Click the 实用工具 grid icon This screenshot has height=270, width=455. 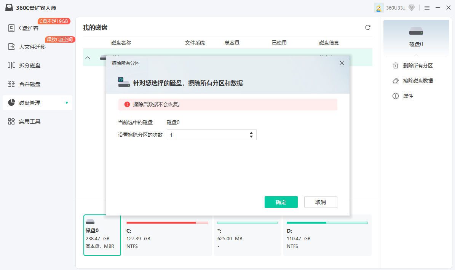(x=11, y=121)
